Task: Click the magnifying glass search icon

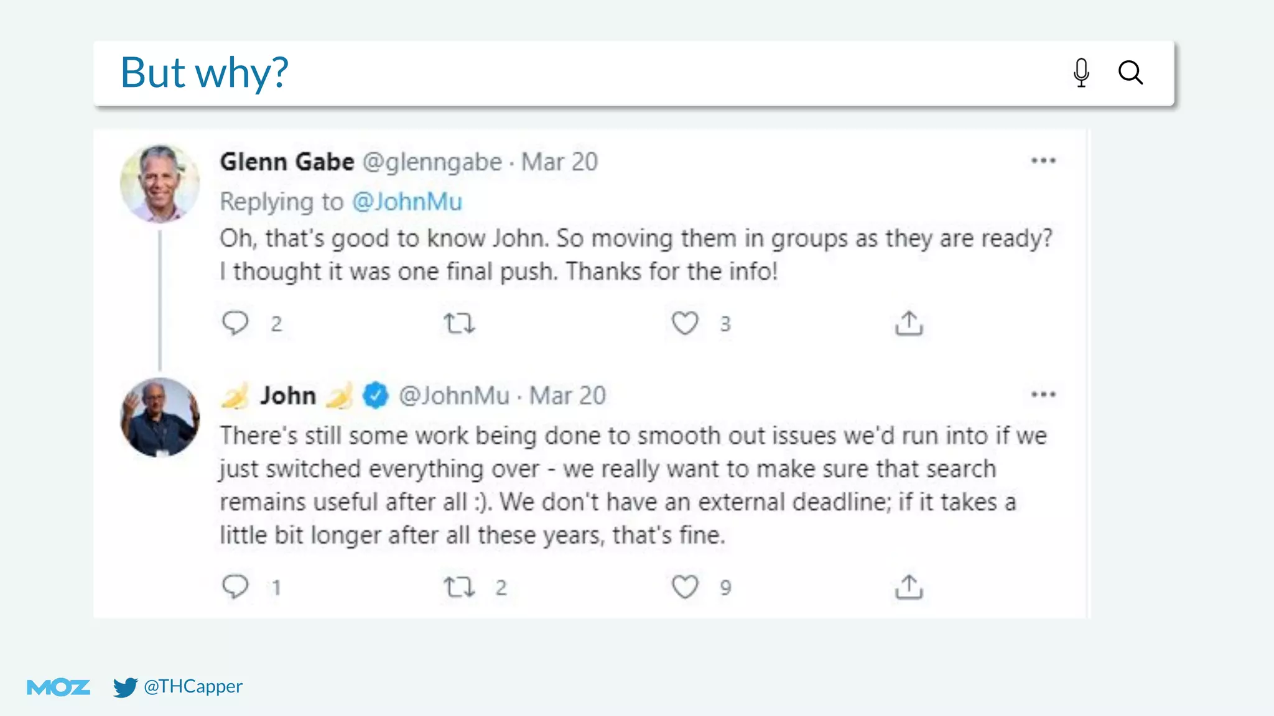Action: [x=1130, y=73]
